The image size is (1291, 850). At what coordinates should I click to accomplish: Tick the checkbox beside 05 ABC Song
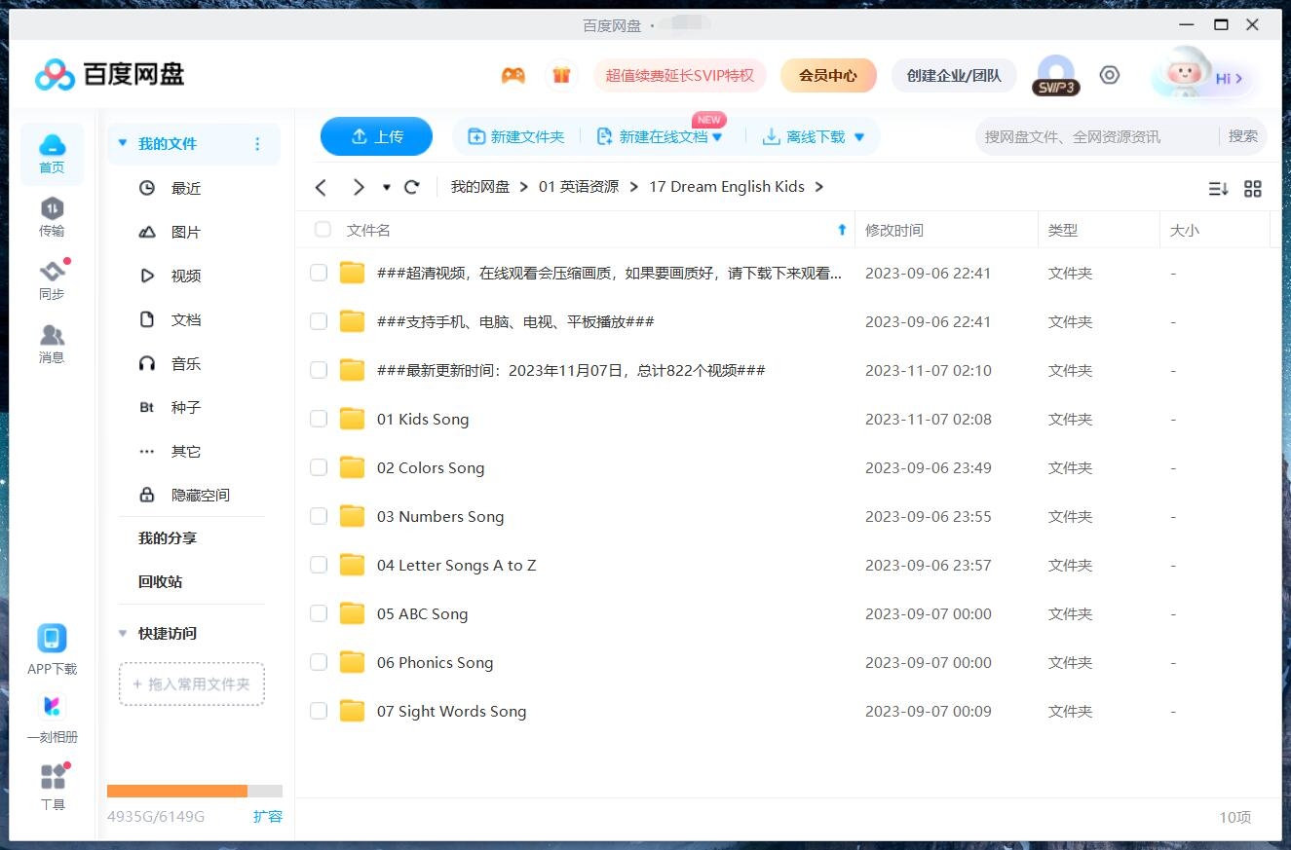coord(319,613)
